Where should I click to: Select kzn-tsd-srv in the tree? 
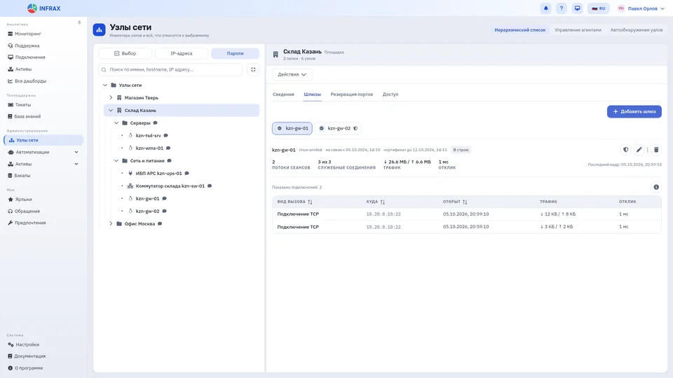click(x=148, y=135)
